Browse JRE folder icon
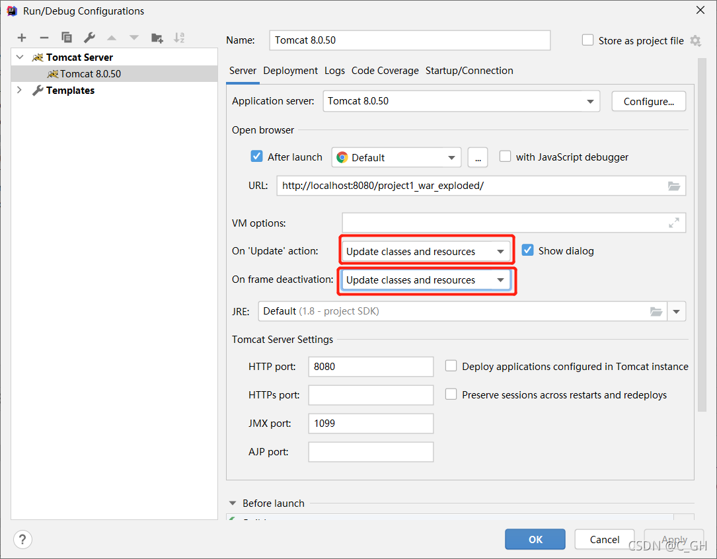 [x=656, y=312]
